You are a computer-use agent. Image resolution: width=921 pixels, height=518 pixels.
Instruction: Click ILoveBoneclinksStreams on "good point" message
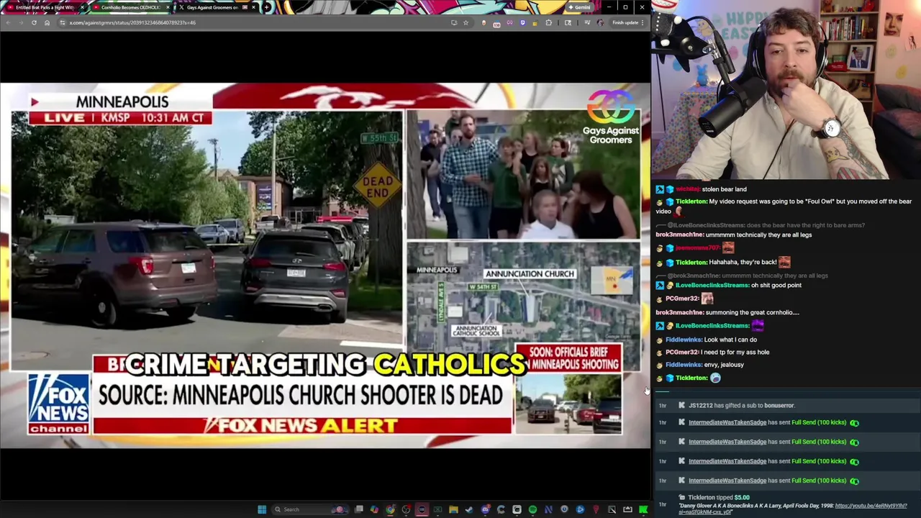coord(712,285)
